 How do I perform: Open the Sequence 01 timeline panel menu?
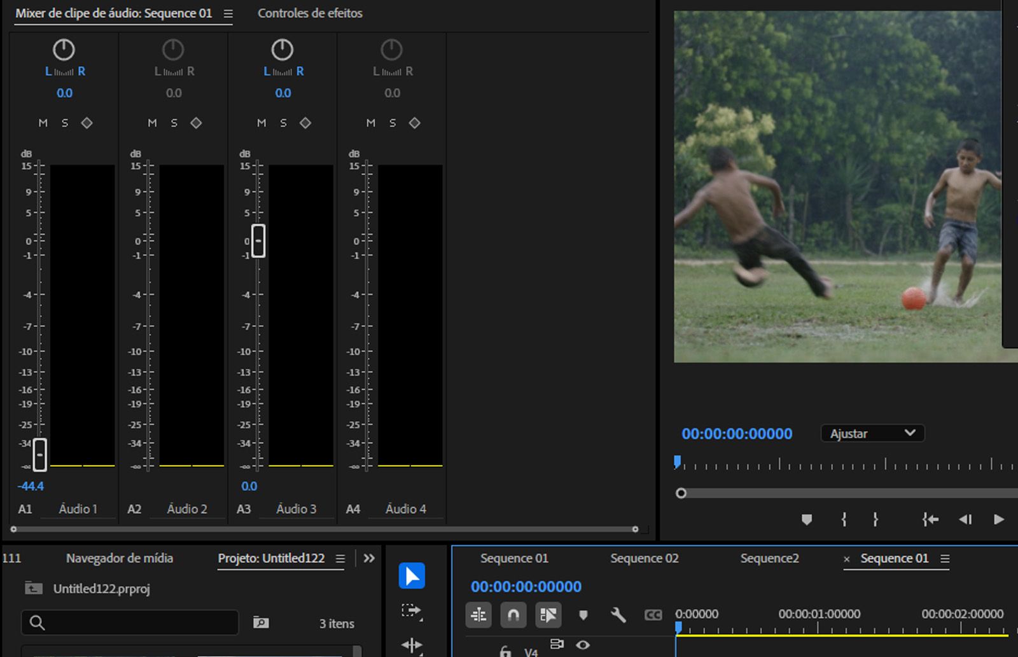947,558
